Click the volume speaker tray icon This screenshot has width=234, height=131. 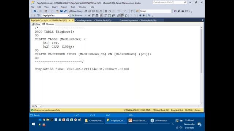pyautogui.click(x=181, y=128)
